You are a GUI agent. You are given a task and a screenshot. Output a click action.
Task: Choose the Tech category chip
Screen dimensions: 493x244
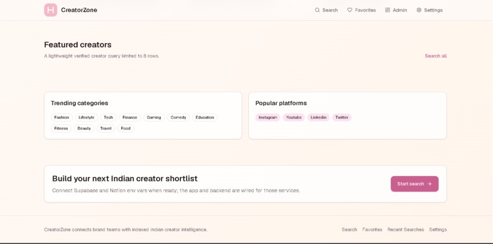(x=108, y=117)
